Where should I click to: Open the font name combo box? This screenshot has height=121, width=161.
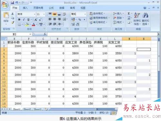pos(26,14)
